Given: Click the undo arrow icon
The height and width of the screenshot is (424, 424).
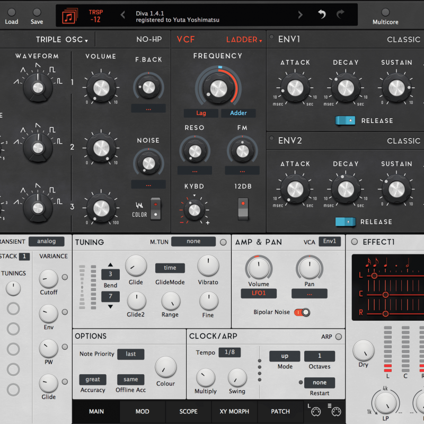Looking at the screenshot, I should [322, 15].
